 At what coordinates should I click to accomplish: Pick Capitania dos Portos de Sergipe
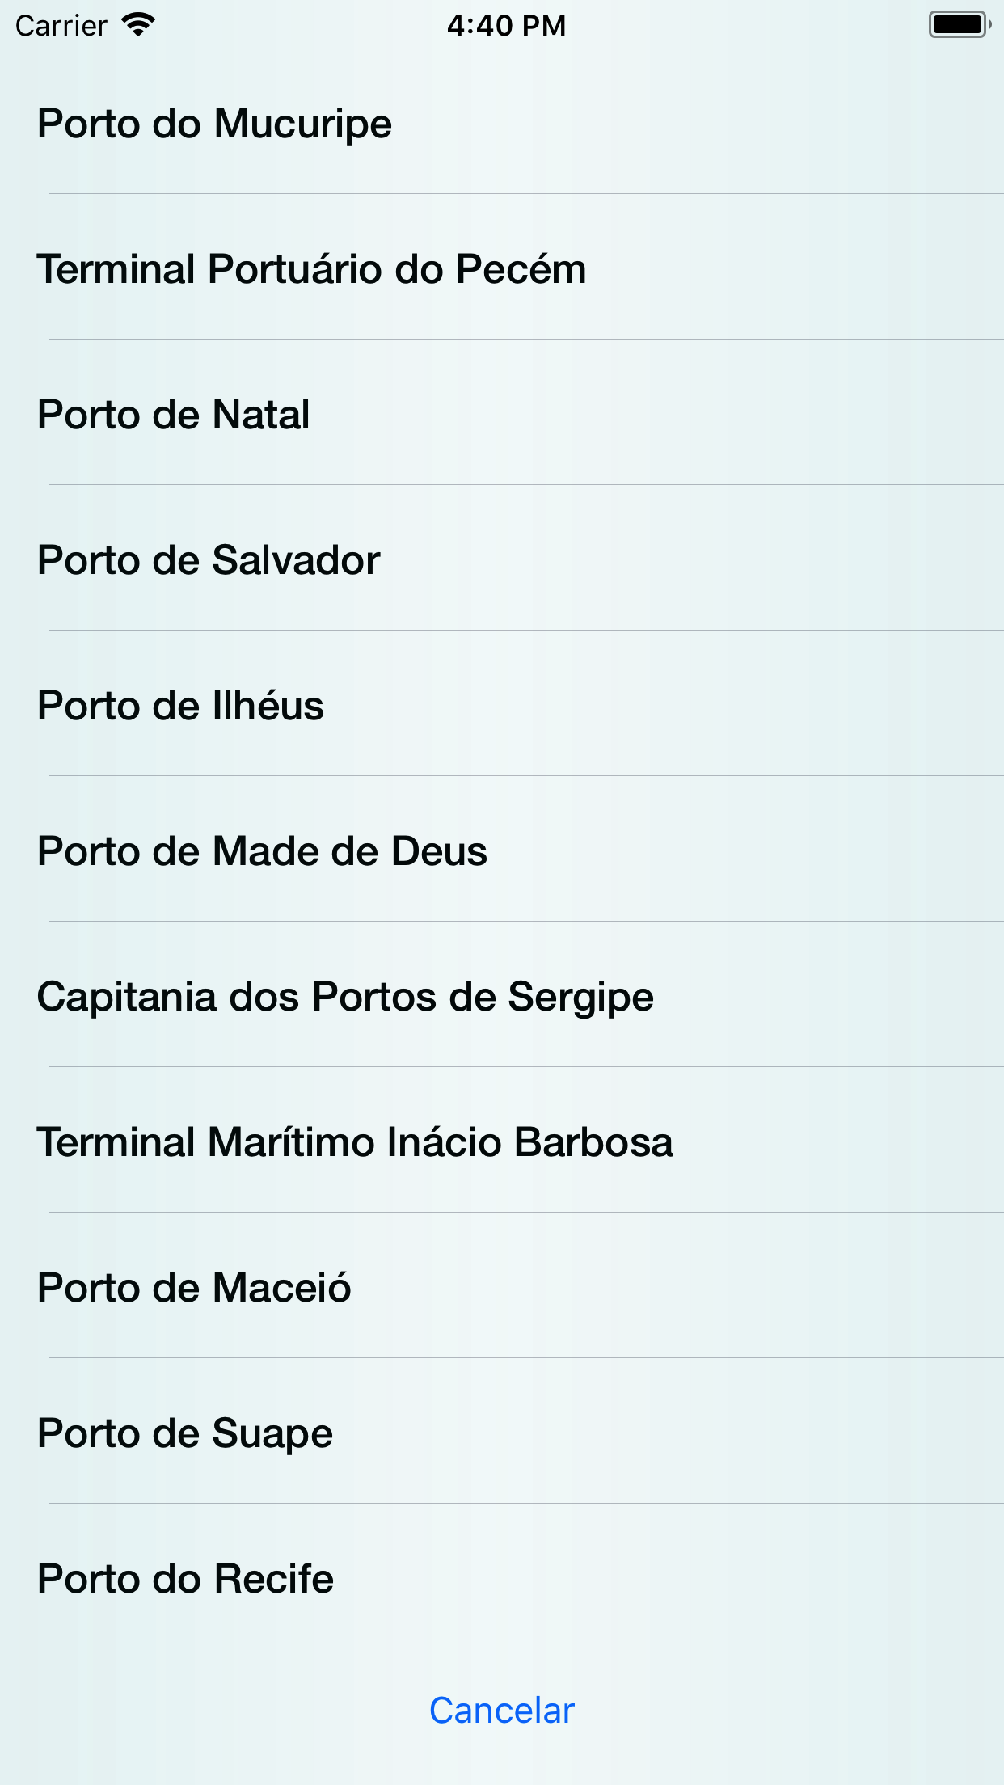345,997
